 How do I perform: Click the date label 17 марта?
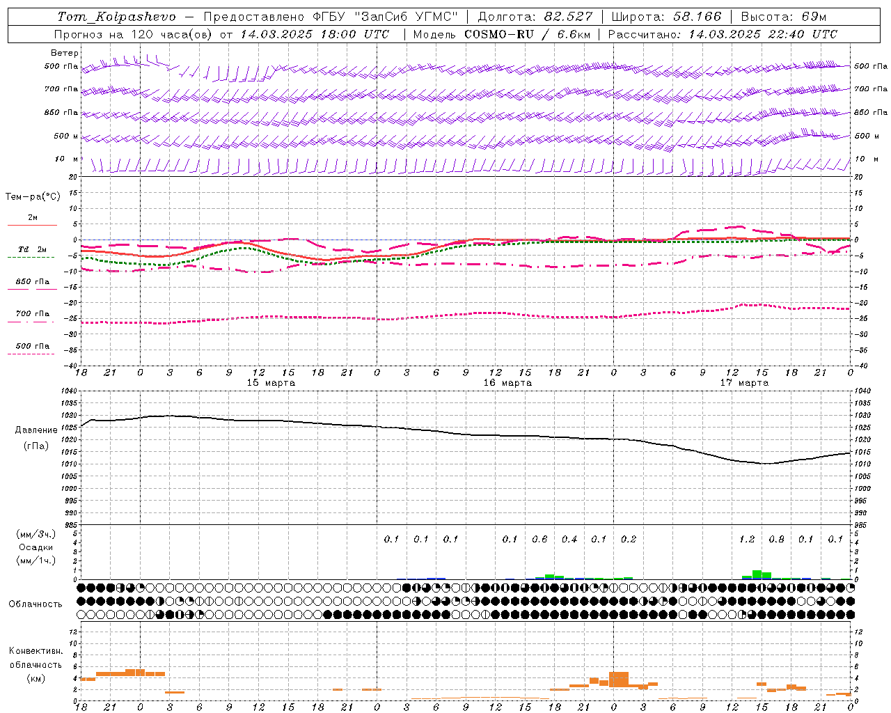[x=744, y=383]
